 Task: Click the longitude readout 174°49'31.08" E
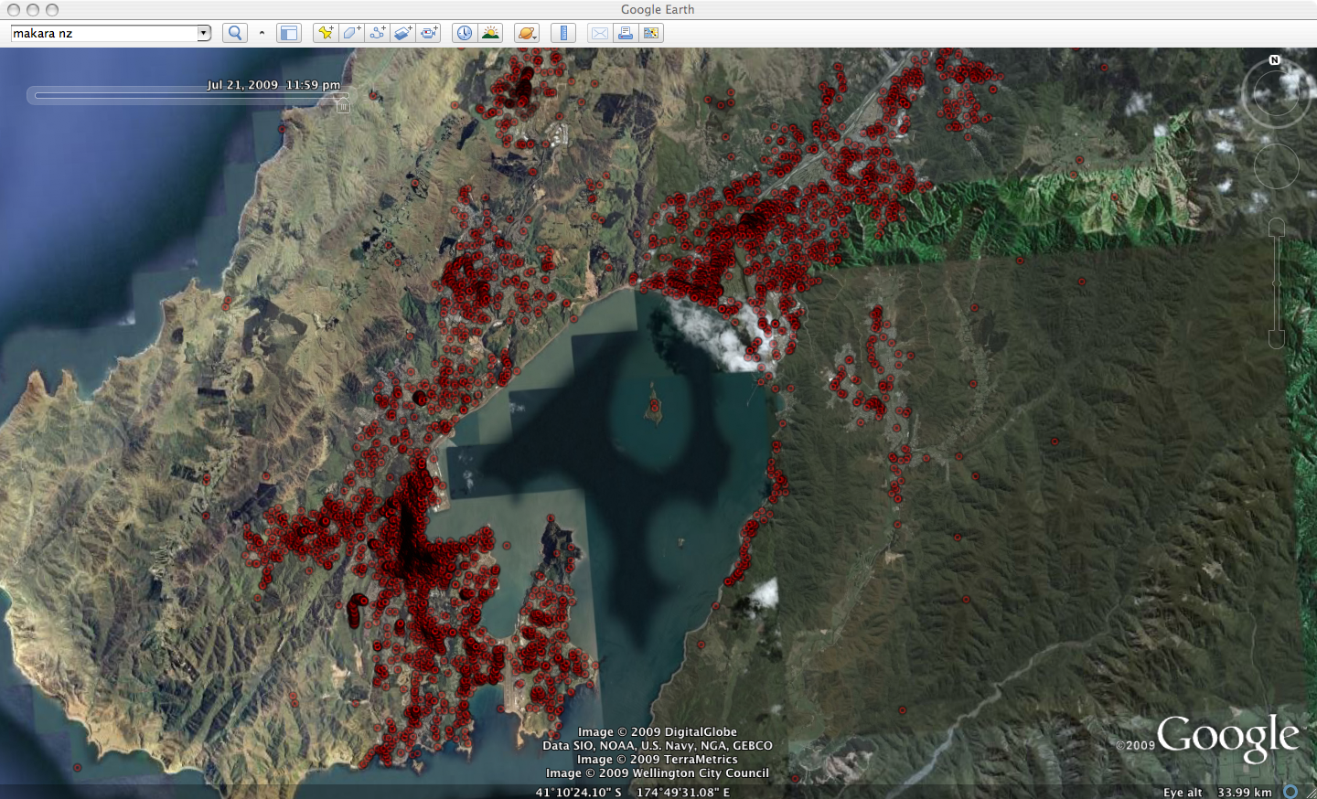[683, 792]
